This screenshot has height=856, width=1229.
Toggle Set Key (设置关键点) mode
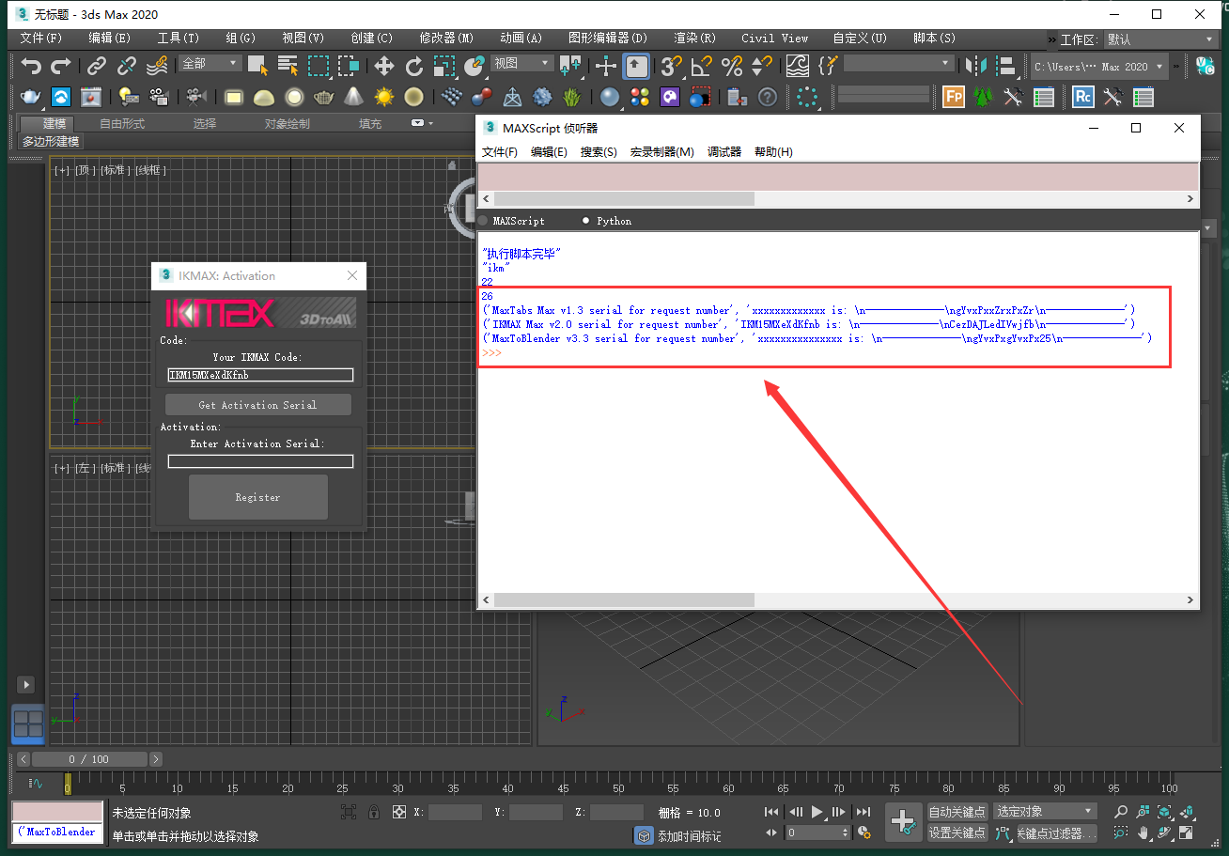[957, 833]
